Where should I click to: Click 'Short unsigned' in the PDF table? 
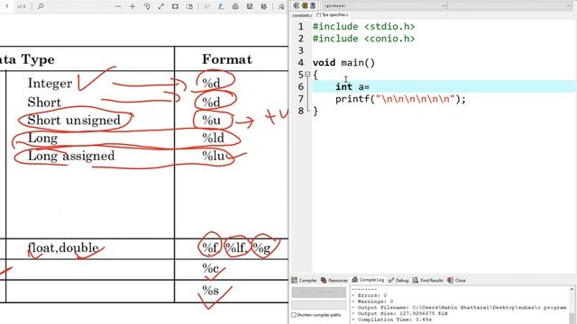pos(74,120)
